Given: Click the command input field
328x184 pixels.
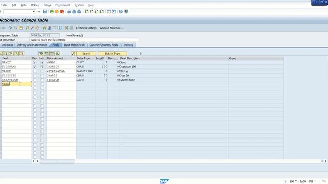Looking at the screenshot, I should click(18, 12).
